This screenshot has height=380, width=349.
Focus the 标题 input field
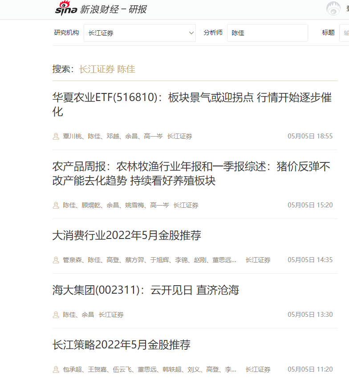344,33
